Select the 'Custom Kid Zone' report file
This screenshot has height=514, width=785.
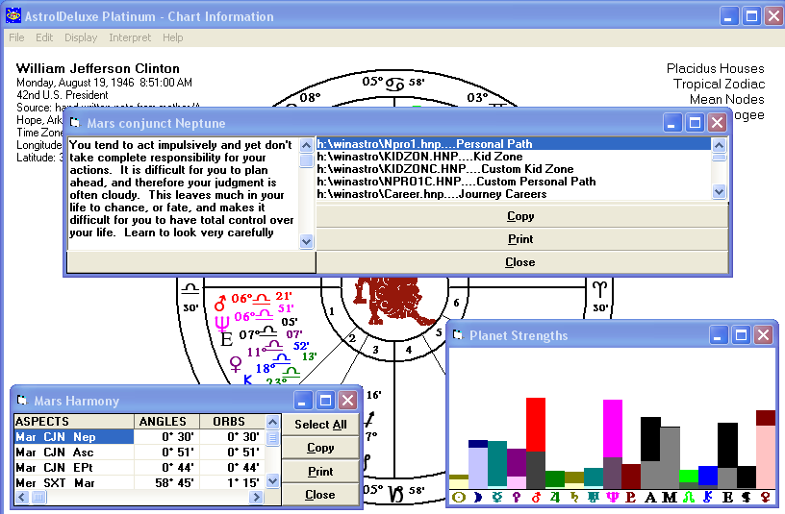click(x=514, y=169)
